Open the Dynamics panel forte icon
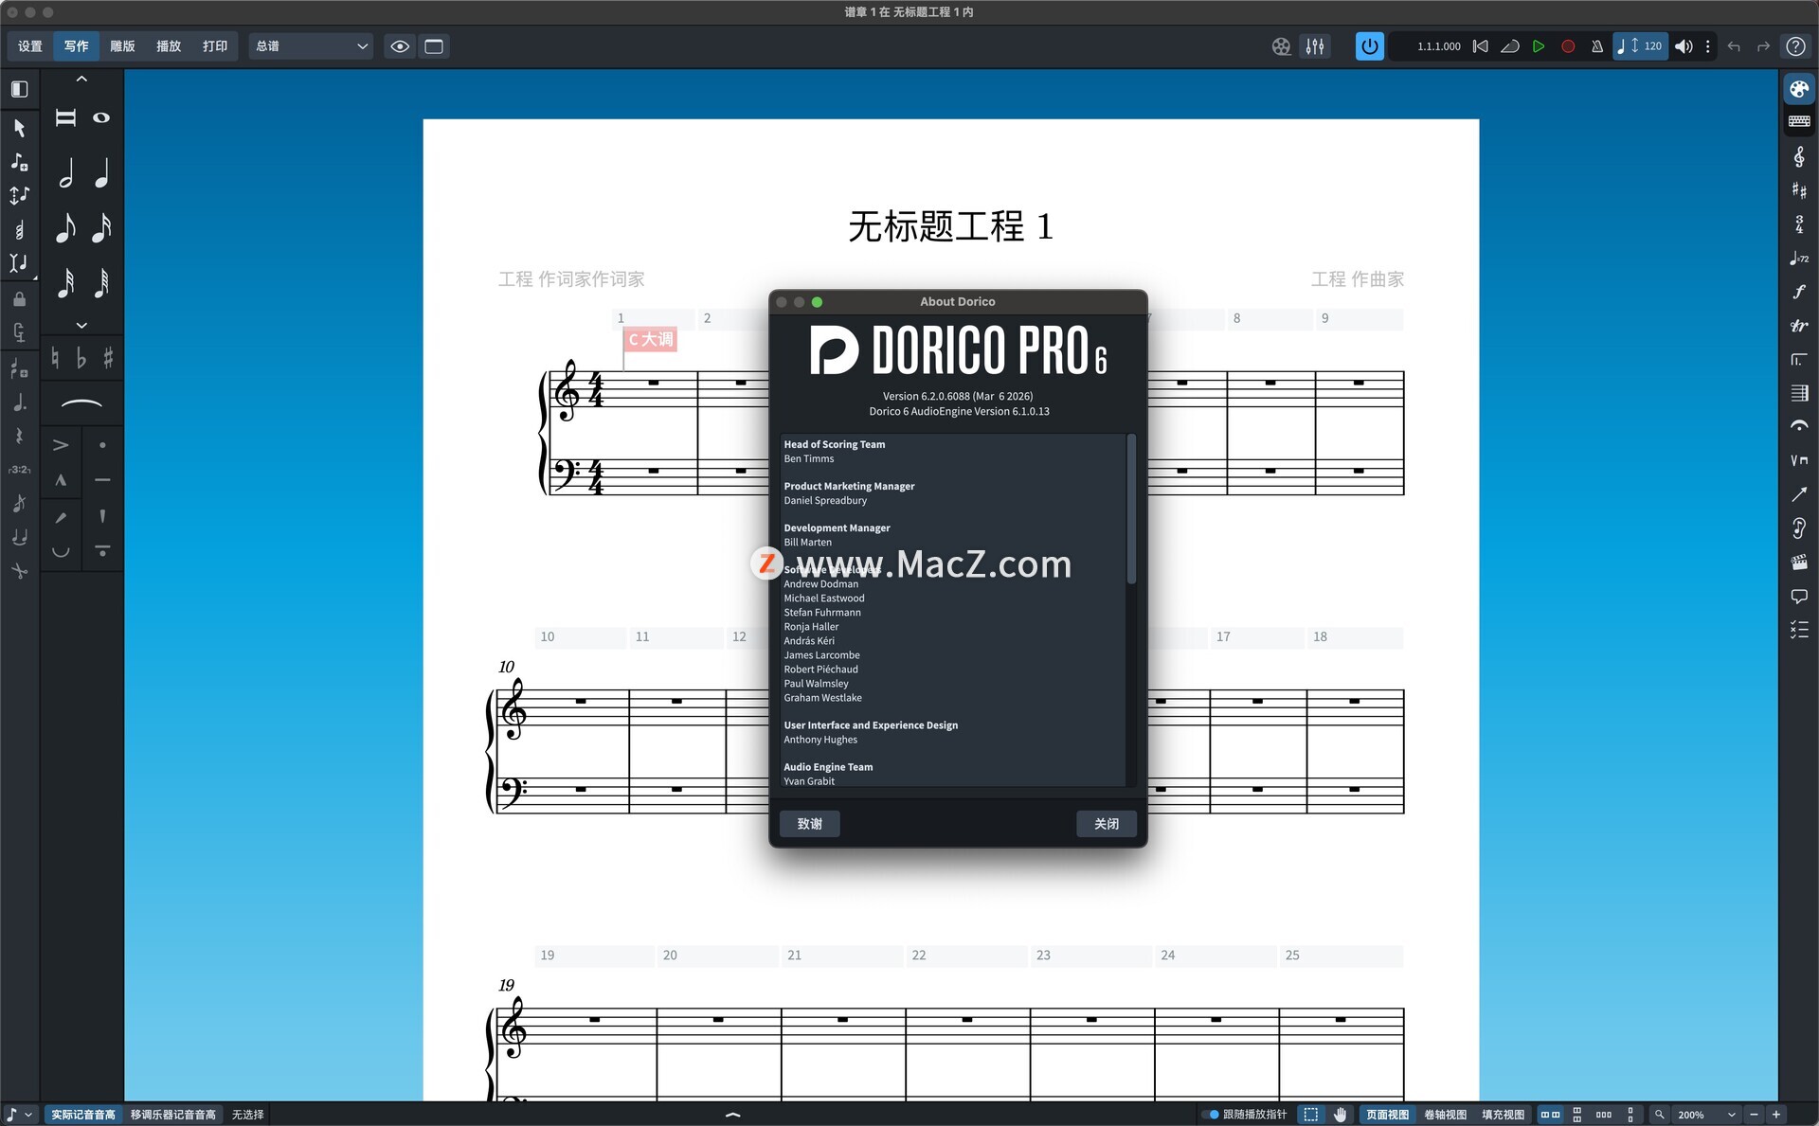Image resolution: width=1819 pixels, height=1126 pixels. [x=1798, y=292]
